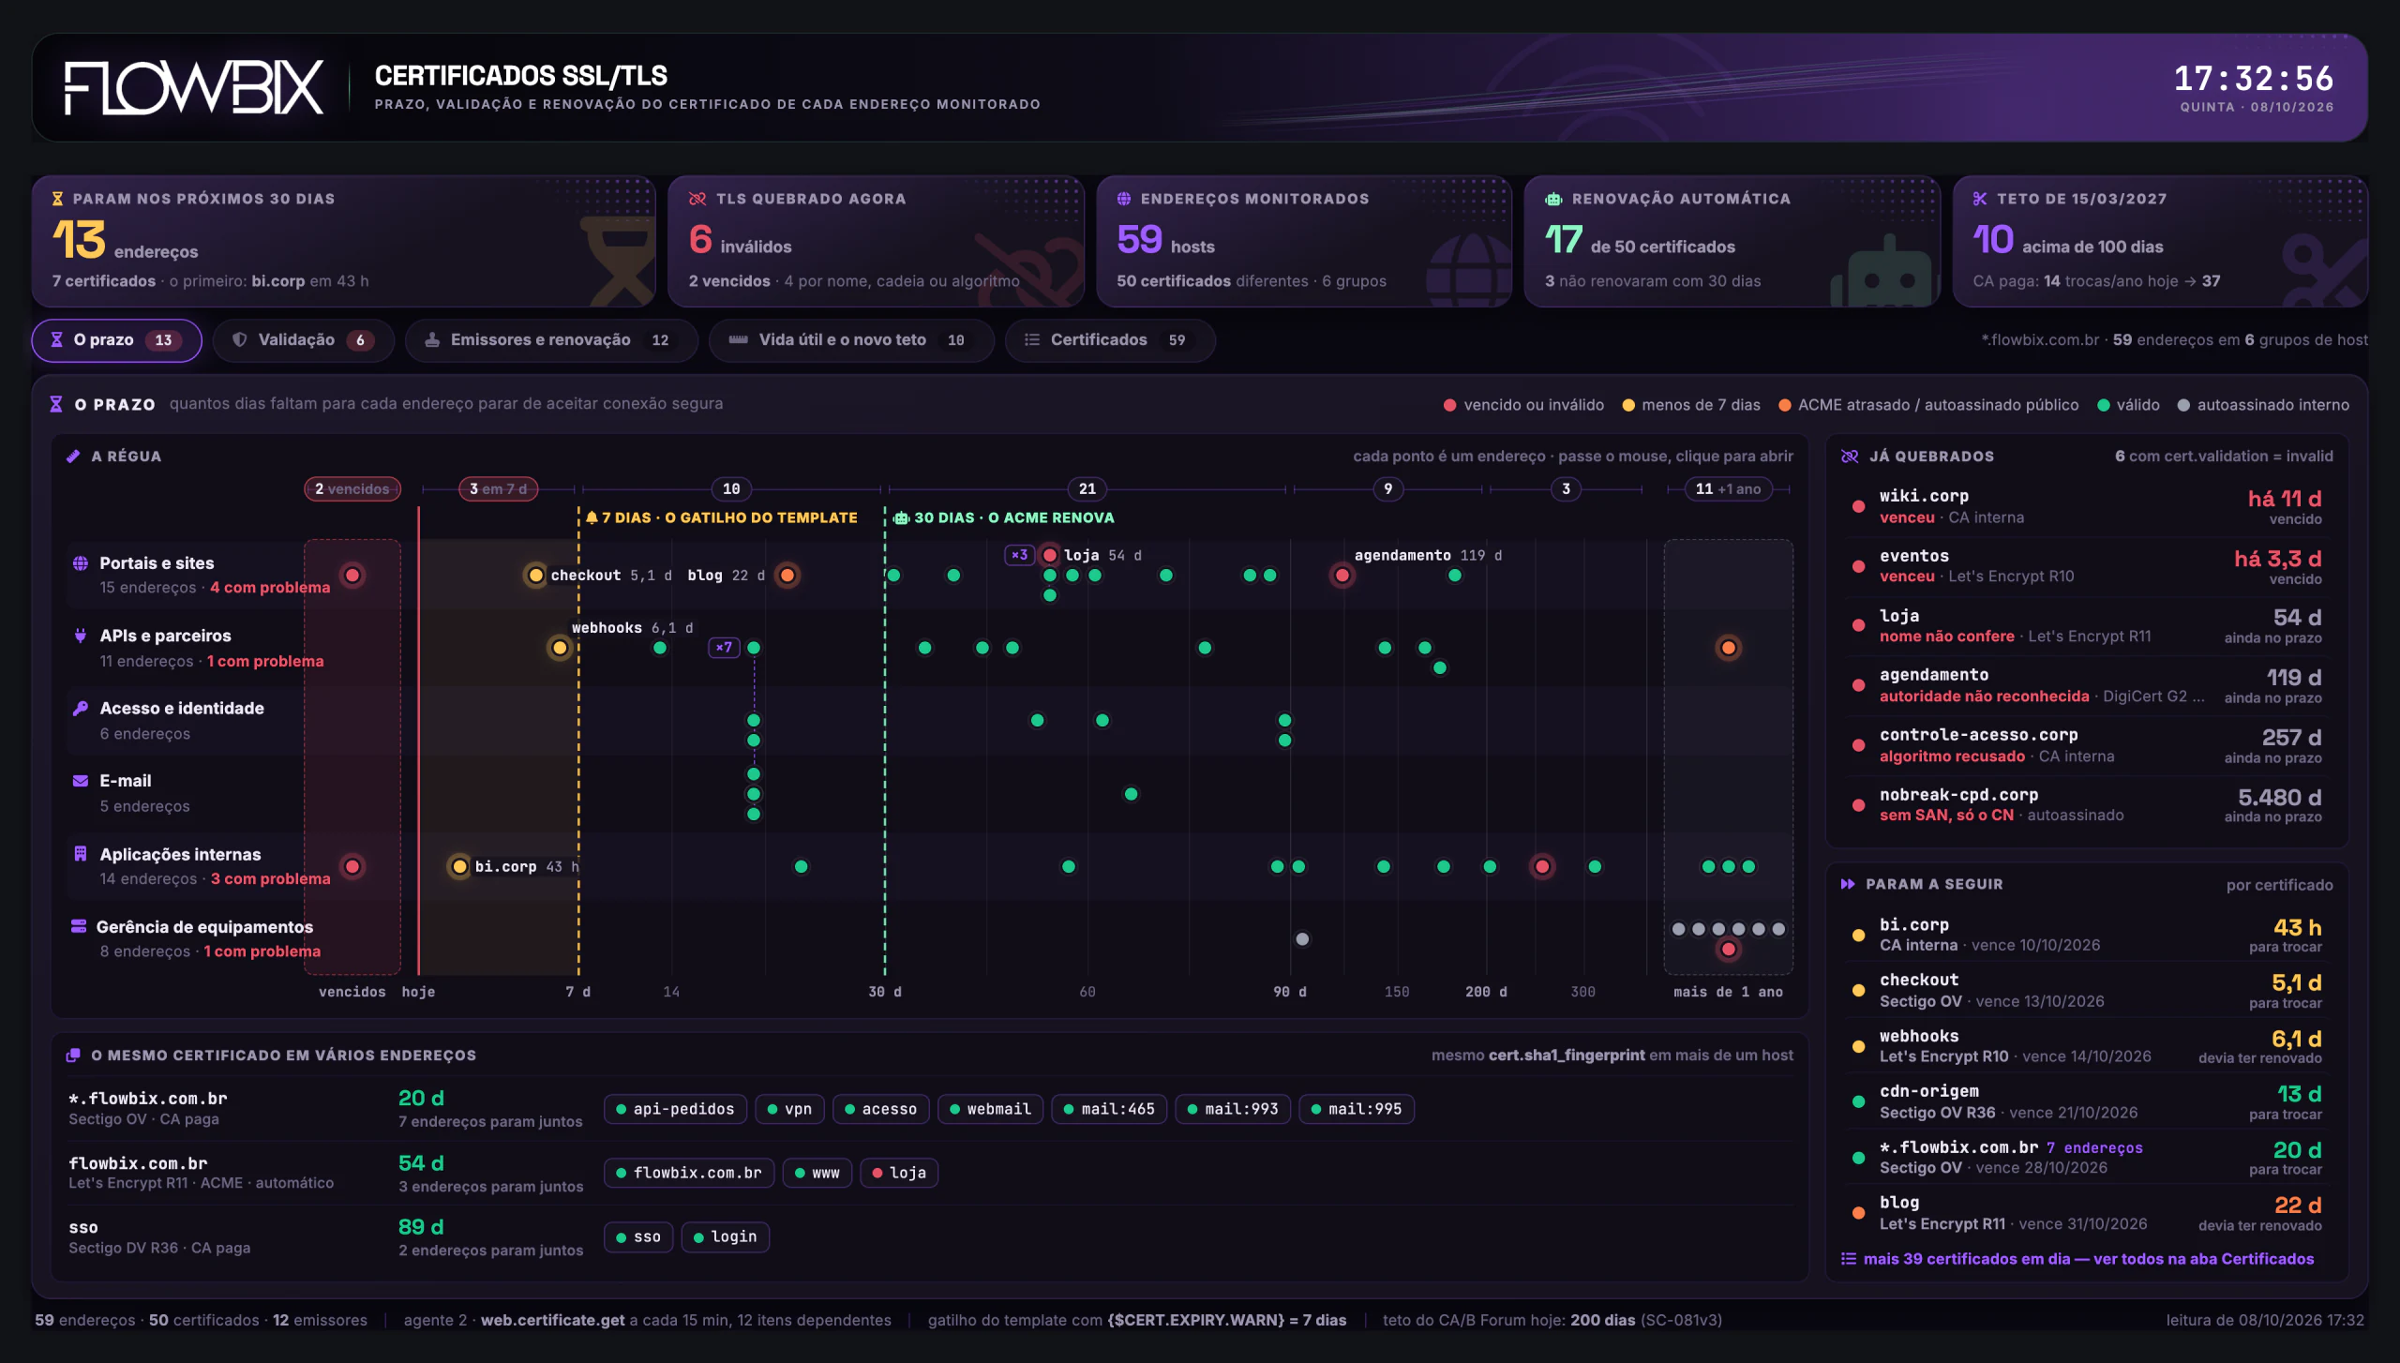Expand the ×3 cluster near loja

point(1019,555)
